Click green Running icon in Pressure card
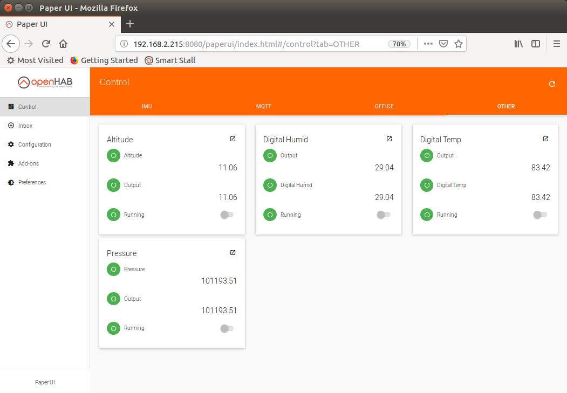The height and width of the screenshot is (393, 567). click(x=113, y=328)
